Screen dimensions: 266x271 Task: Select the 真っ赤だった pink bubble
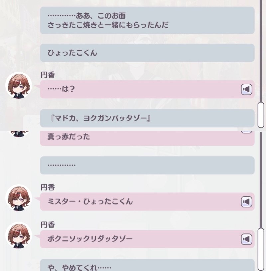pyautogui.click(x=147, y=138)
